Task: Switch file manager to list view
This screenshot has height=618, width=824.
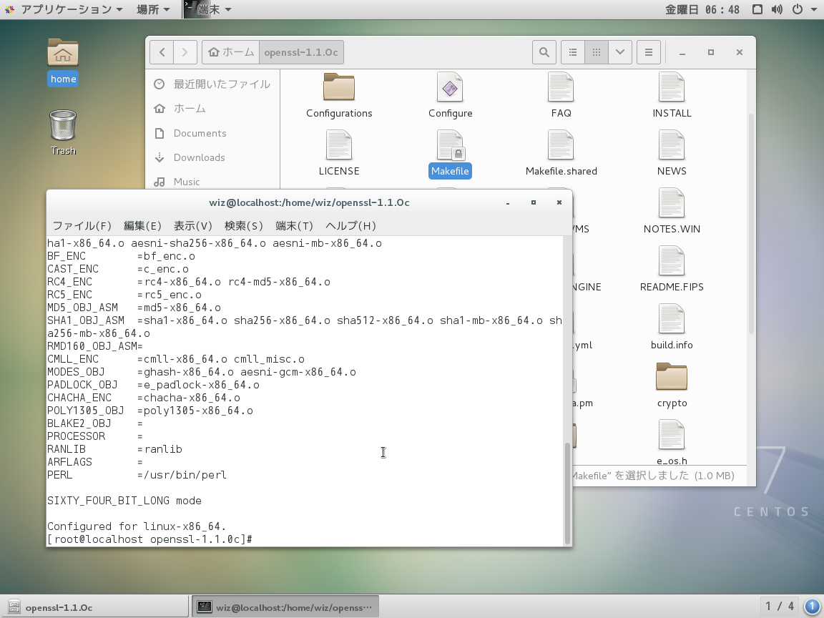Action: [x=573, y=52]
